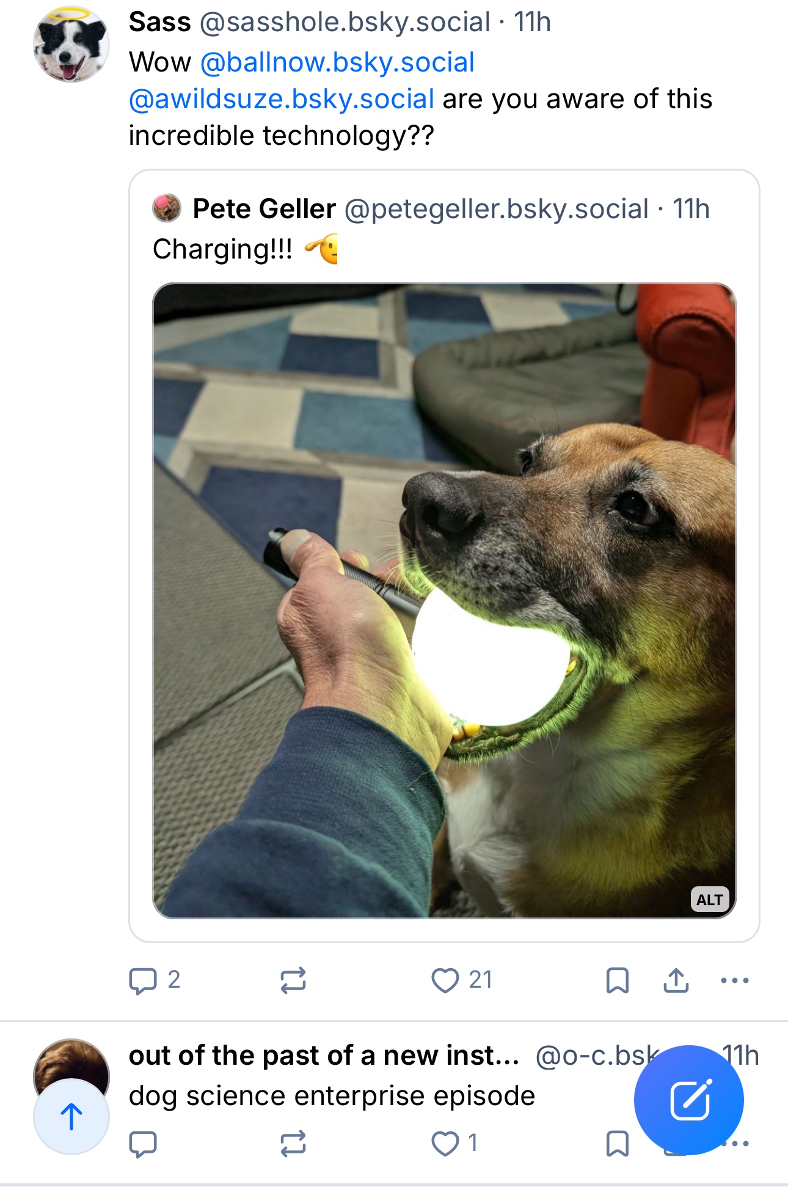This screenshot has height=1187, width=788.
Task: Open Sass's display name profile link
Action: tap(159, 23)
